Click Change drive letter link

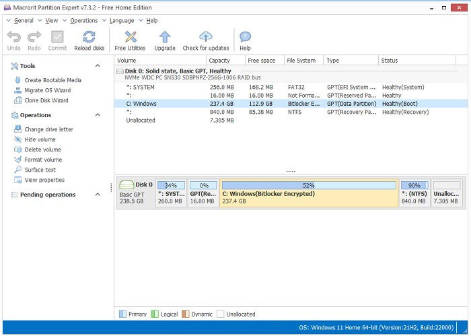[48, 129]
